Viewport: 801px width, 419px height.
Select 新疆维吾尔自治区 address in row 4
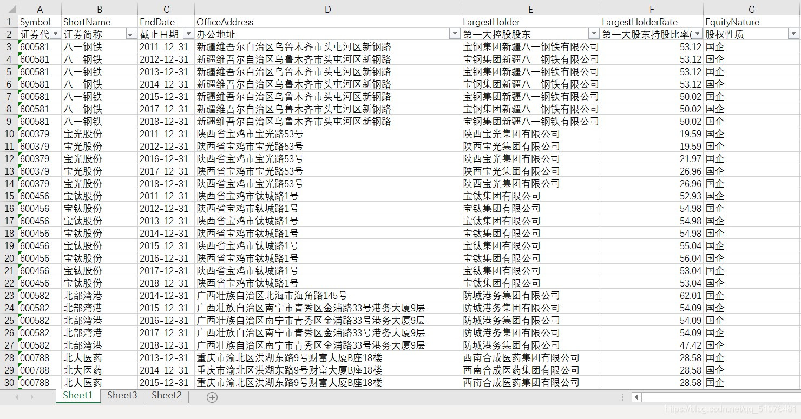(x=328, y=59)
